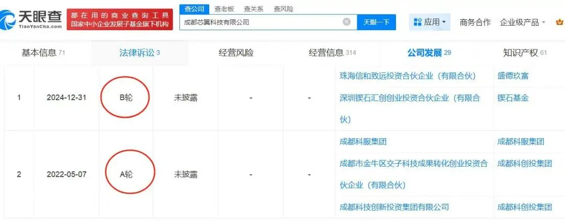Click the crown VIP icon
The image size is (565, 221).
pyautogui.click(x=560, y=22)
